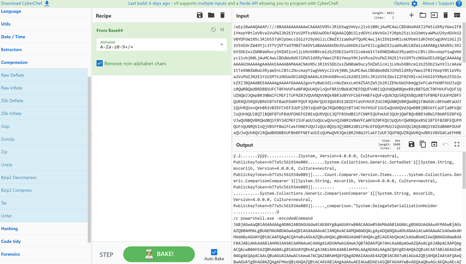Clear input and output trash icon
466x264 pixels.
[445, 15]
